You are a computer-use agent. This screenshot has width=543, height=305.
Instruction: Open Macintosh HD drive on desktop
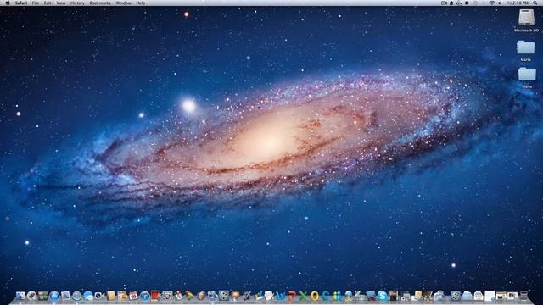coord(526,17)
